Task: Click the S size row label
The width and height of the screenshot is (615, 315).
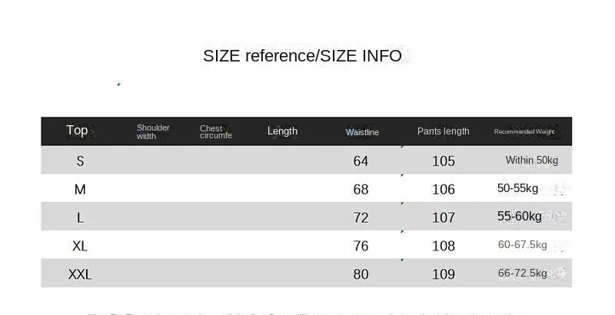Action: coord(80,161)
